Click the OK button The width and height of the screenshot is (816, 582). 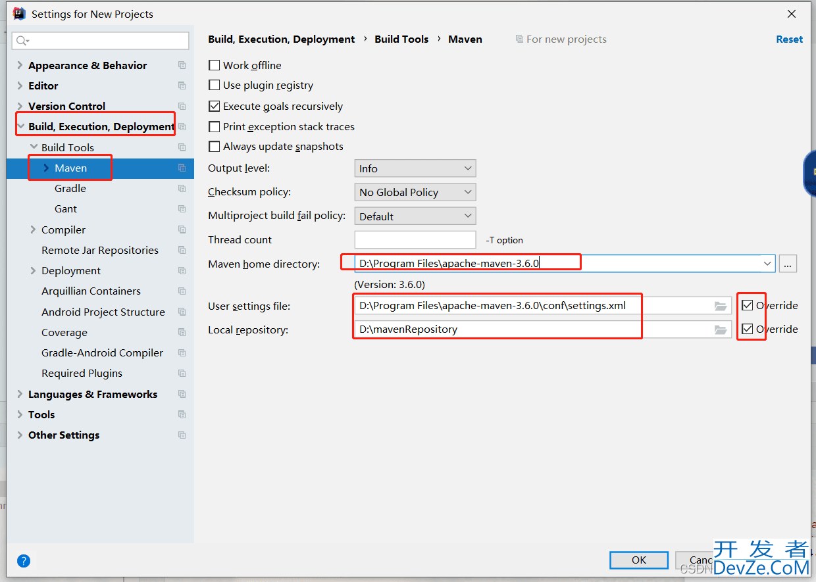(x=639, y=560)
